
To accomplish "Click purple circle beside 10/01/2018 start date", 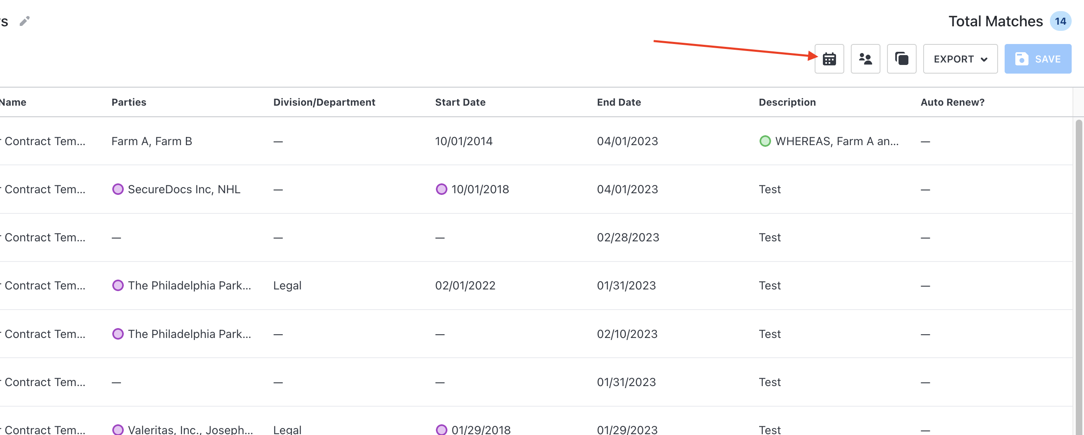I will click(441, 189).
